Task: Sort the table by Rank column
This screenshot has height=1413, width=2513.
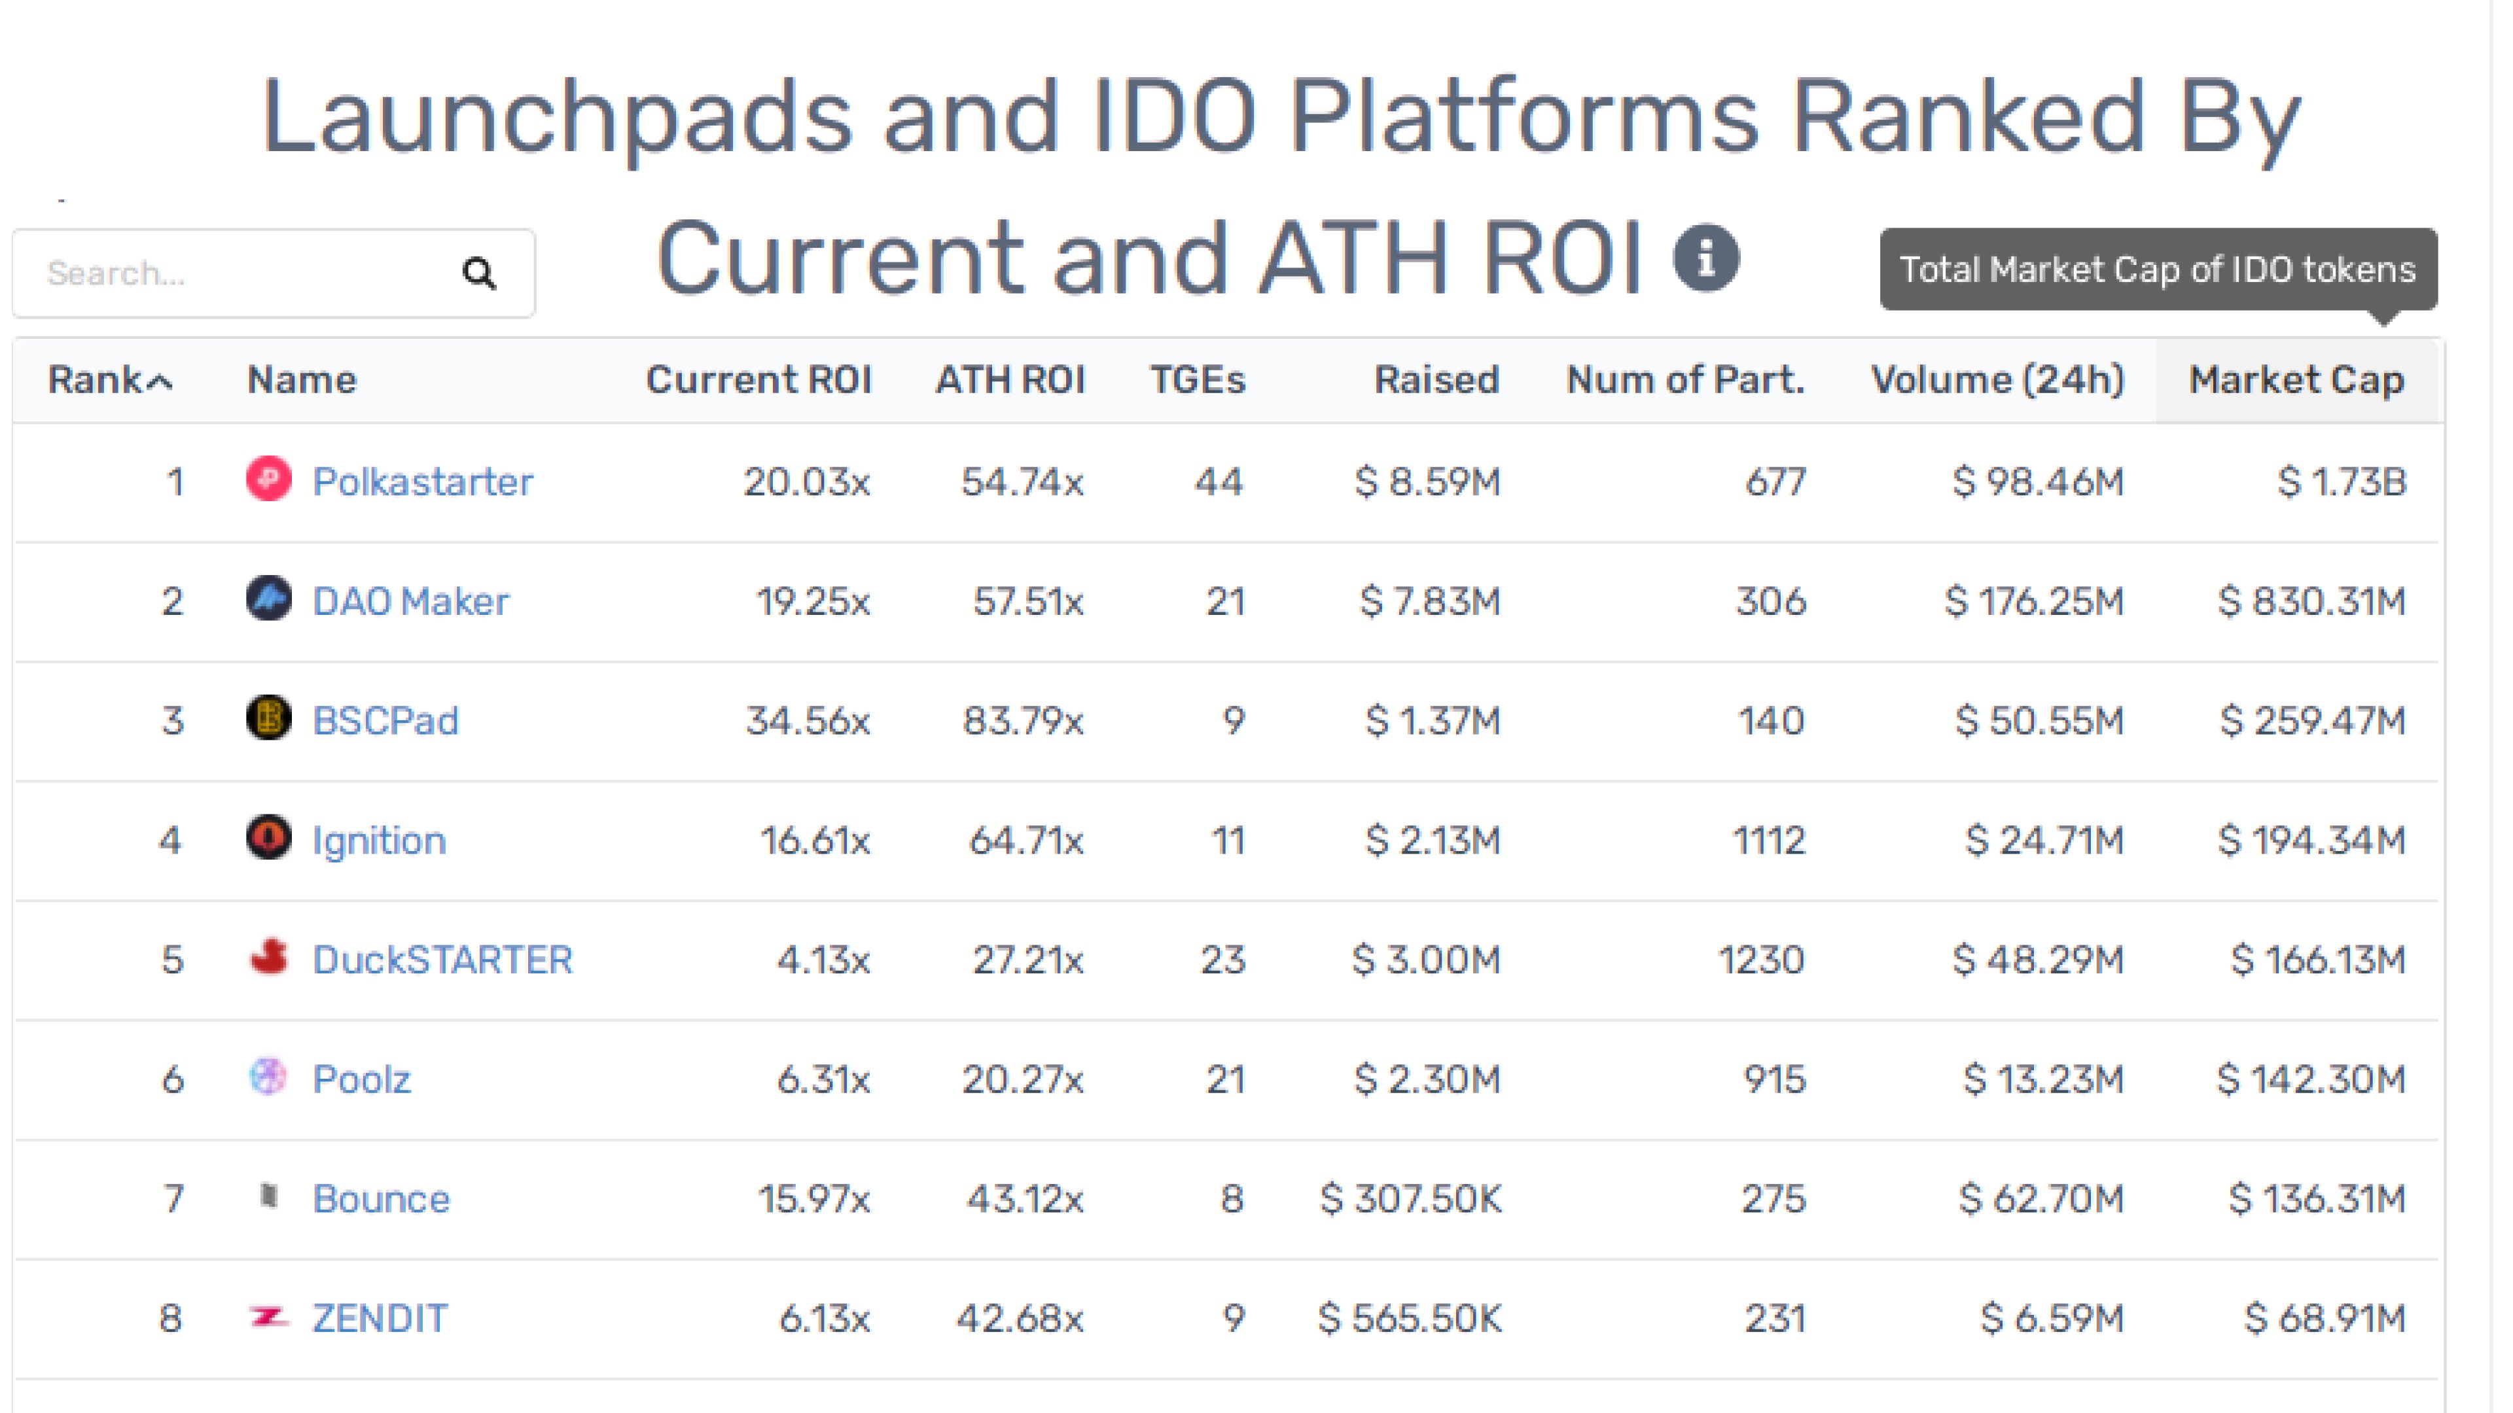Action: (x=110, y=380)
